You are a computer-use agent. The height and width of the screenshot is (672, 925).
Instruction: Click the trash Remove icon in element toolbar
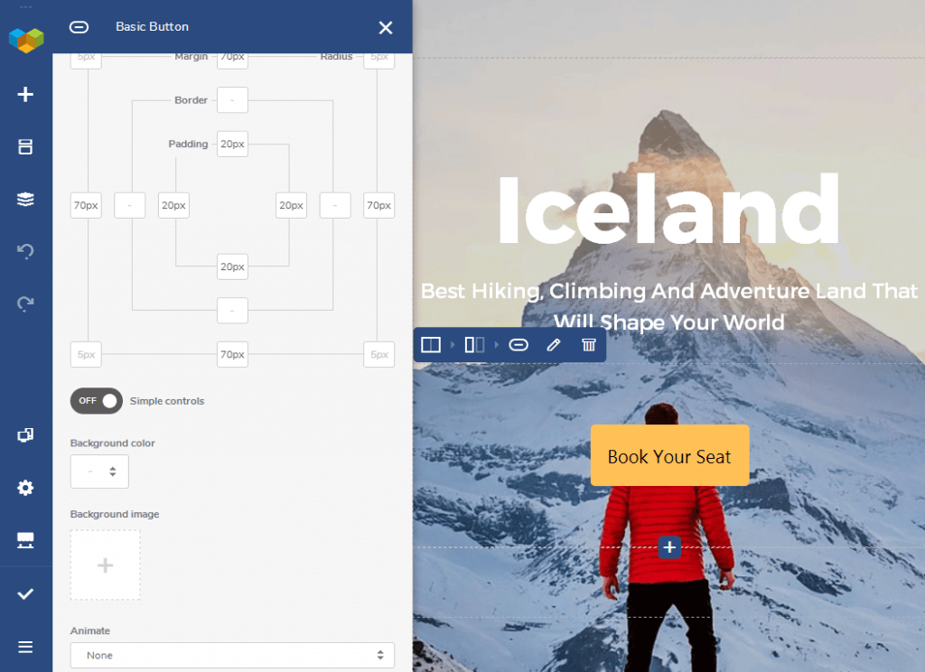click(589, 344)
